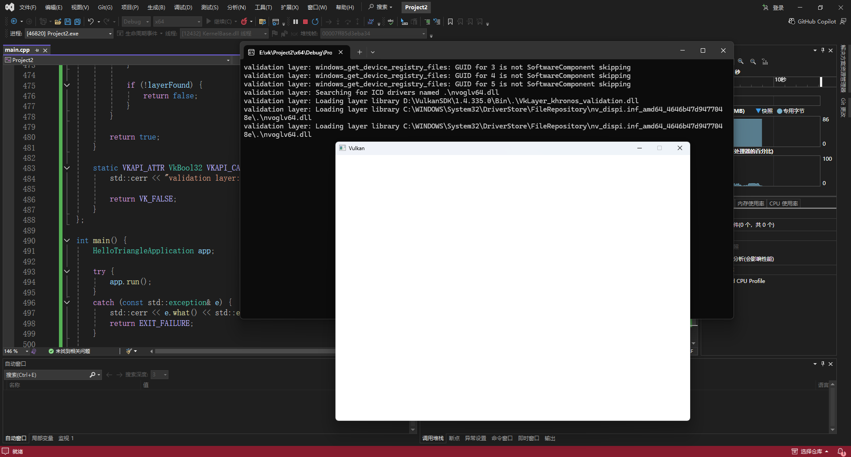The height and width of the screenshot is (457, 851).
Task: Click the Save file disk icon
Action: (68, 21)
